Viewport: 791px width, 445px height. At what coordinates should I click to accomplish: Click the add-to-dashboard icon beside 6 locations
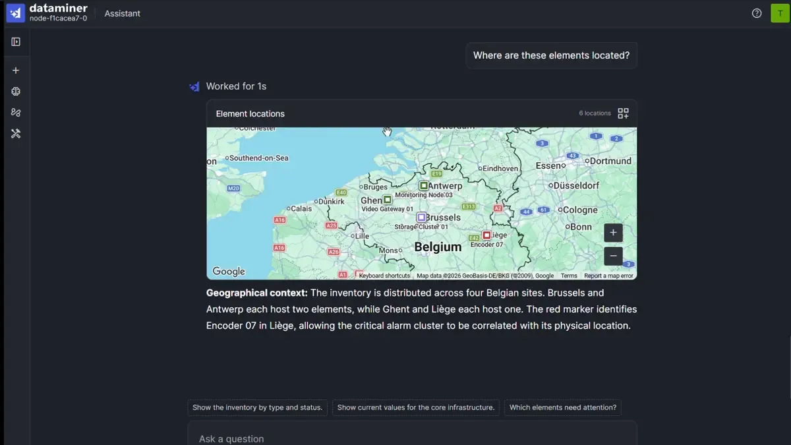point(623,113)
